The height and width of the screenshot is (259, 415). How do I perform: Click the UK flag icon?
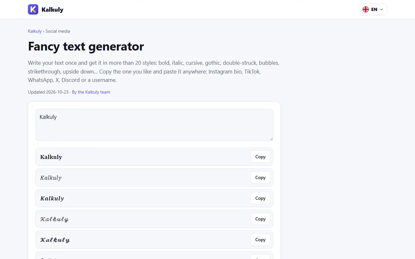coord(366,9)
